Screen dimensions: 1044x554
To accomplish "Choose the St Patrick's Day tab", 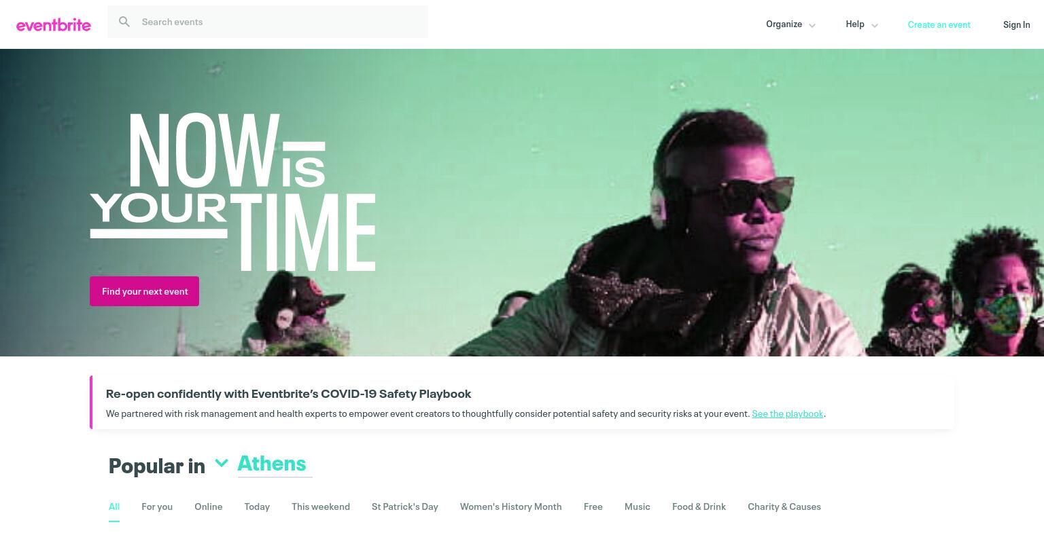I will [x=405, y=506].
